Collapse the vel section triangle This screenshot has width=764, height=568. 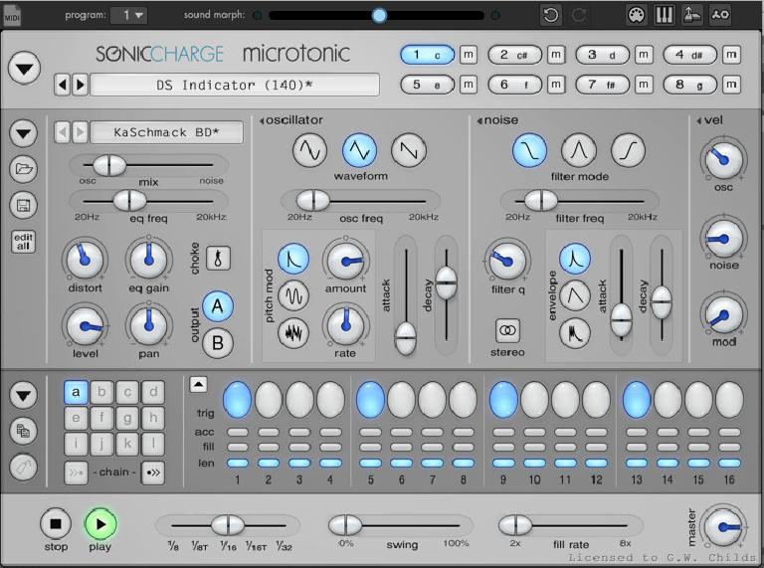(699, 120)
